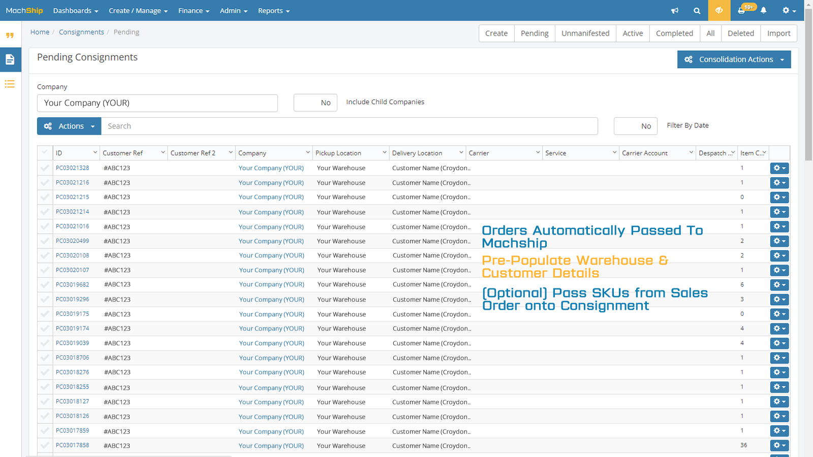Screen dimensions: 813x457
Task: Go to the Completed consignments tab
Action: (x=674, y=34)
